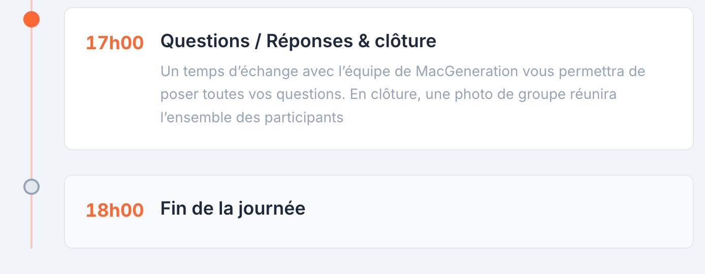Viewport: 705px width, 274px height.
Task: Click the text "l'ensemble des participants"
Action: (x=252, y=118)
